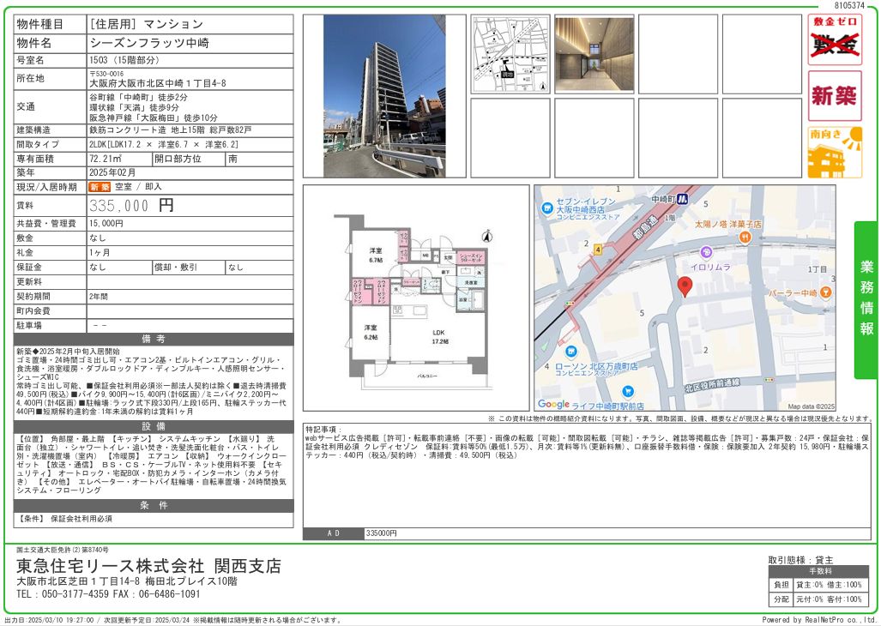Select the 業務情報 green side tab
Viewport: 881px width, 626px height.
tap(866, 300)
